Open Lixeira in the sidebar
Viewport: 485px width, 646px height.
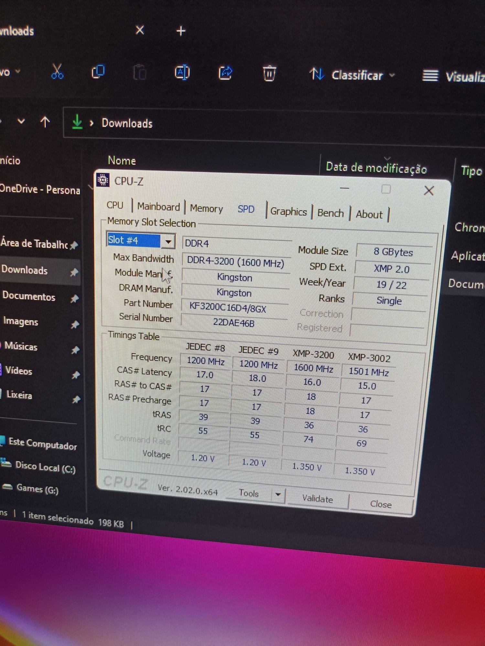19,395
